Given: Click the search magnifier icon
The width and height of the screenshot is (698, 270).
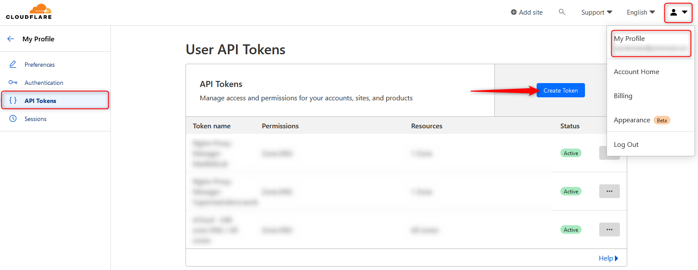Looking at the screenshot, I should 562,12.
